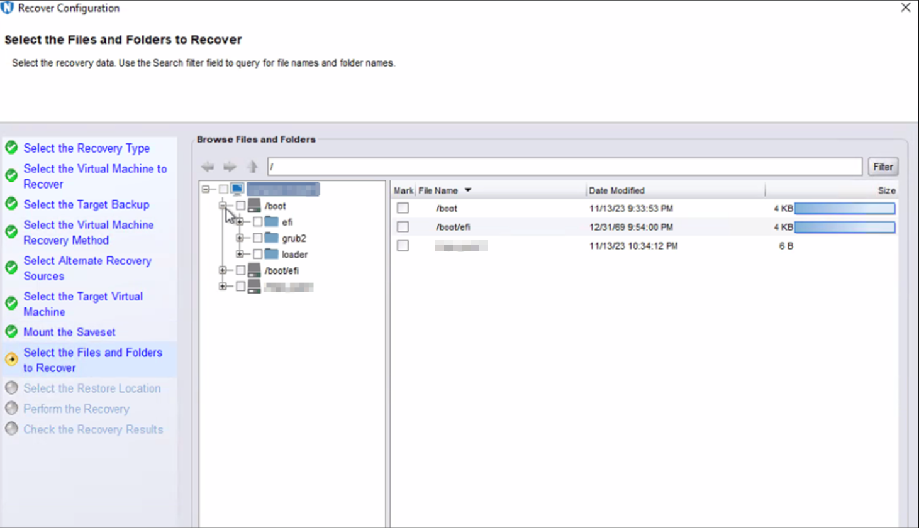919x528 pixels.
Task: Click the forward navigation arrow
Action: (230, 167)
